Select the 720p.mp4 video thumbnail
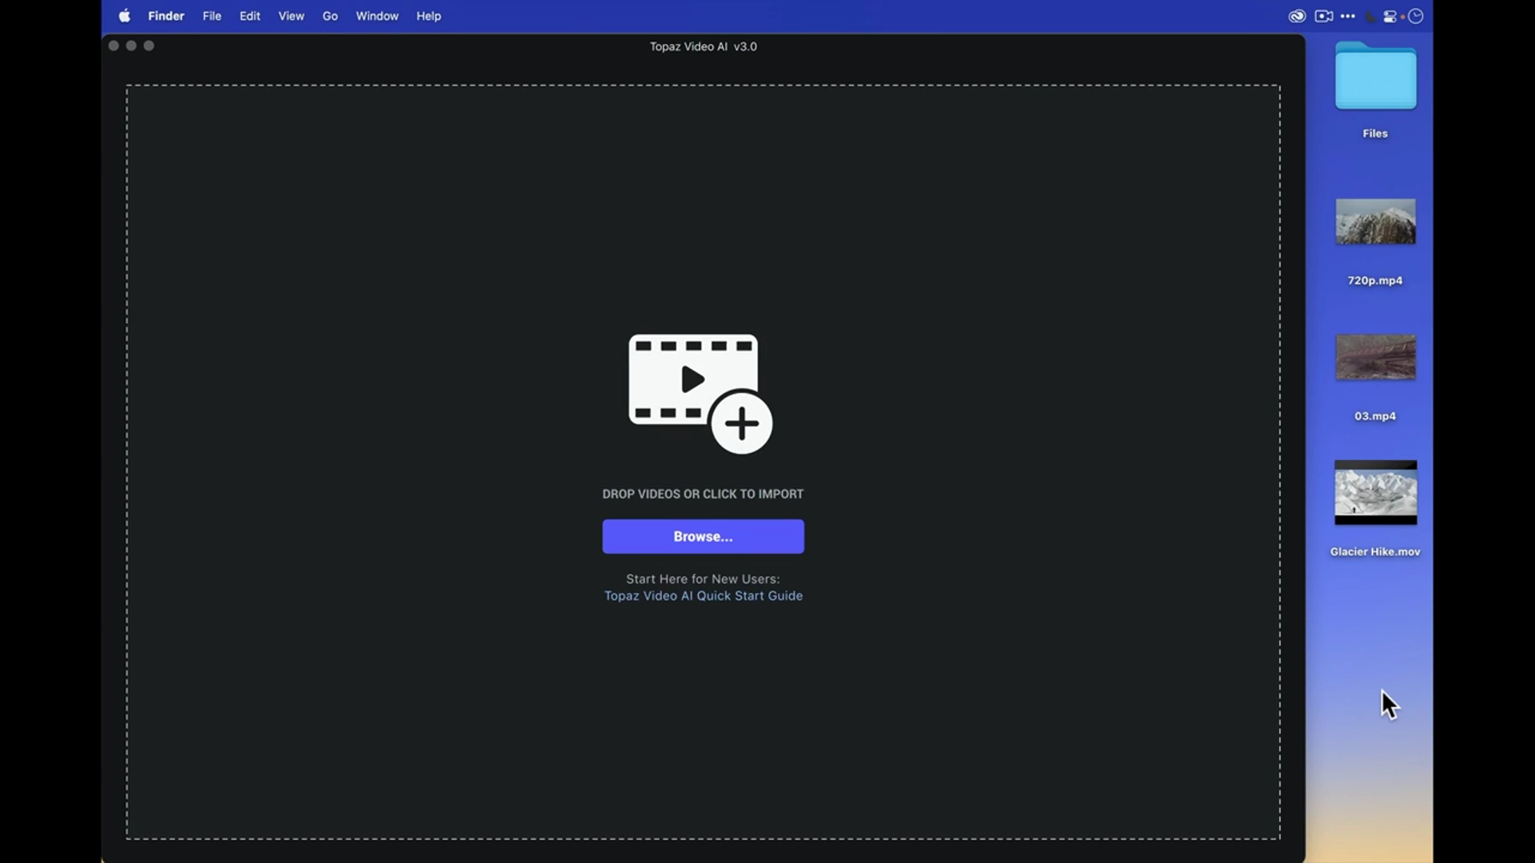Screen dimensions: 1535x863 pyautogui.click(x=1375, y=222)
